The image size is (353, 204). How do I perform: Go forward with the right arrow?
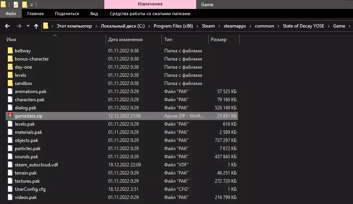click(19, 26)
